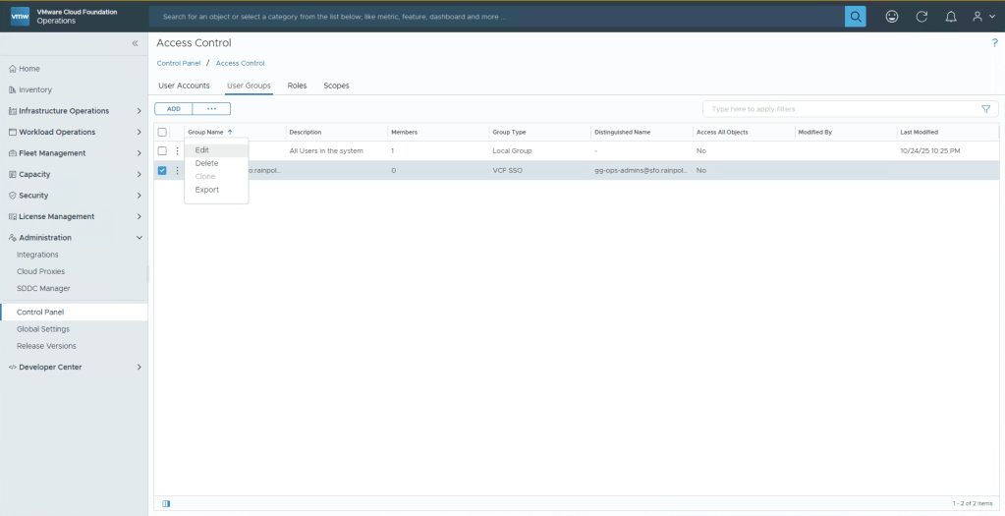Choose Edit from the context menu
The width and height of the screenshot is (1005, 516).
pyautogui.click(x=202, y=150)
